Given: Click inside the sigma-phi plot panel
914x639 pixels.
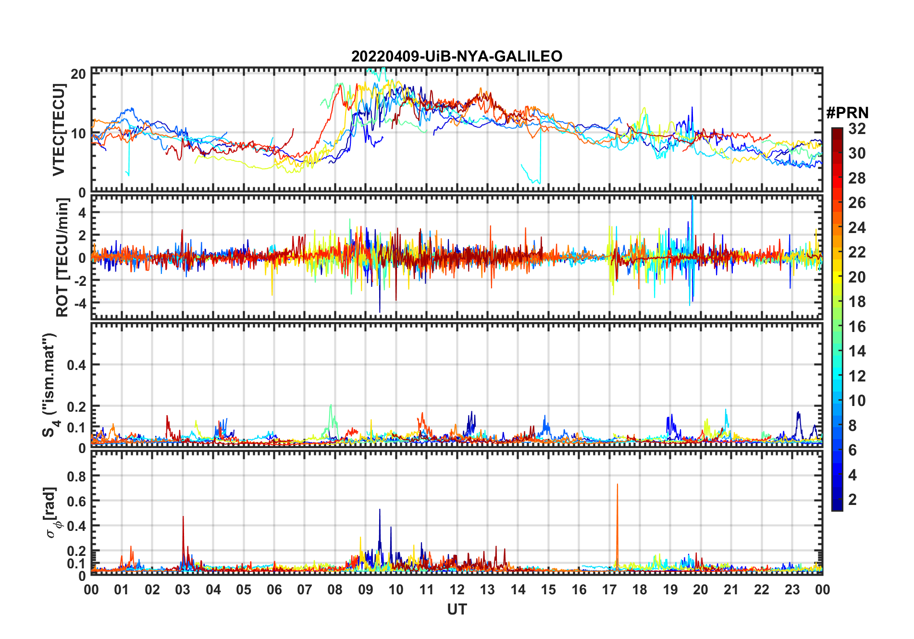Looking at the screenshot, I should point(457,513).
